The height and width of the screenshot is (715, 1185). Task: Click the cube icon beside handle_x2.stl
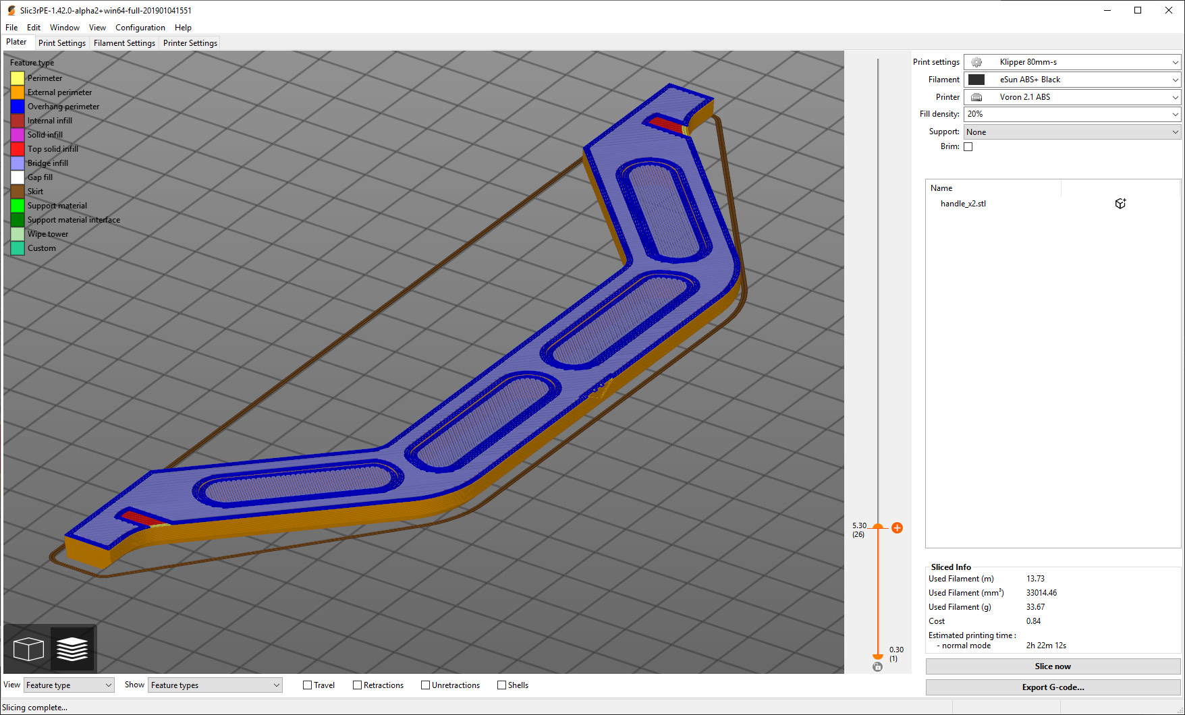(1120, 203)
